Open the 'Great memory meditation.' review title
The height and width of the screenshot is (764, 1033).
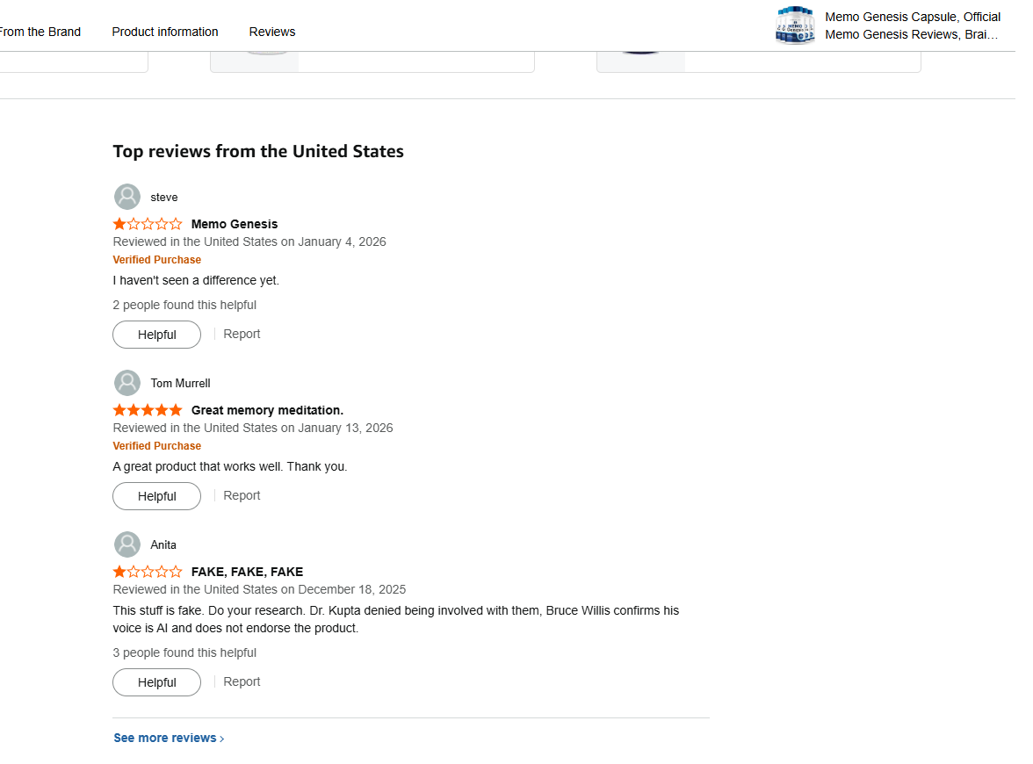[267, 410]
